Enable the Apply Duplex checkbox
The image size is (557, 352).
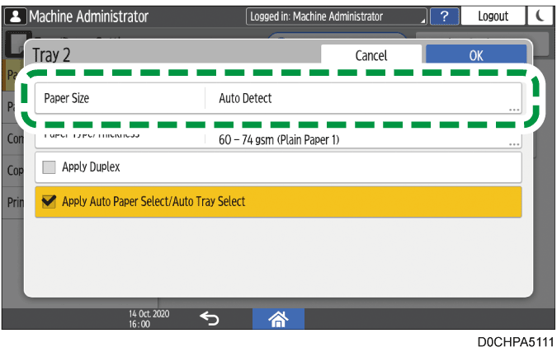pos(49,167)
